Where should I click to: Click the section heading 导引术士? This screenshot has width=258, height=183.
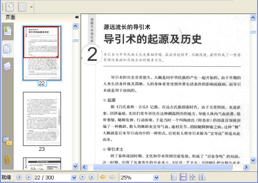click(x=115, y=149)
